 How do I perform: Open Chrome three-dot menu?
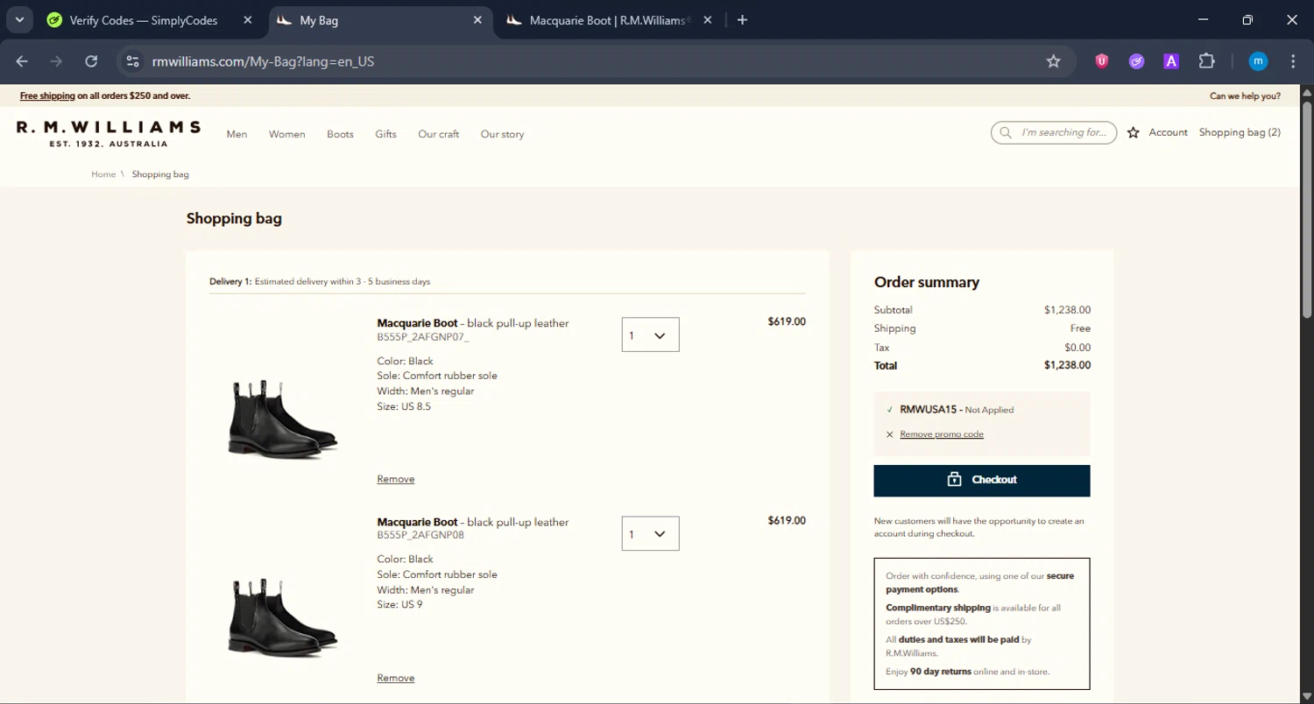tap(1293, 61)
